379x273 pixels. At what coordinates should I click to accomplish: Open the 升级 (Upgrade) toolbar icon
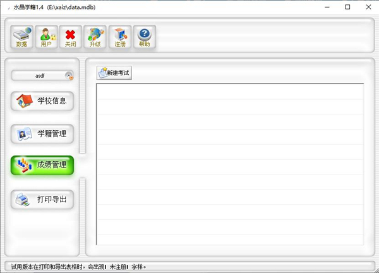pos(95,37)
